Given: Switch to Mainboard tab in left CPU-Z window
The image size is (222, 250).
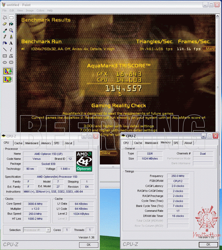Looking at the screenshot, I should (x=32, y=143).
